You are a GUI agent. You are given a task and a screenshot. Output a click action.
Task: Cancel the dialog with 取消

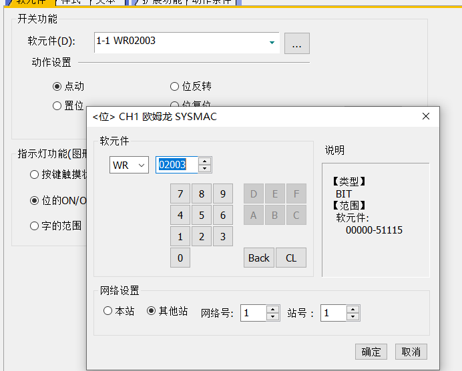(x=411, y=352)
